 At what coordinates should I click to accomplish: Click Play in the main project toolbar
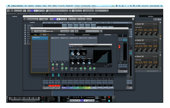[40, 11]
